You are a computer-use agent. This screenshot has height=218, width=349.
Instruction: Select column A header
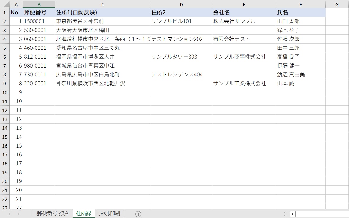pos(16,4)
